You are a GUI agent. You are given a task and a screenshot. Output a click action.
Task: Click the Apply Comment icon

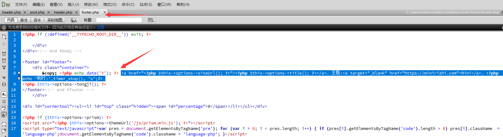click(x=4, y=124)
